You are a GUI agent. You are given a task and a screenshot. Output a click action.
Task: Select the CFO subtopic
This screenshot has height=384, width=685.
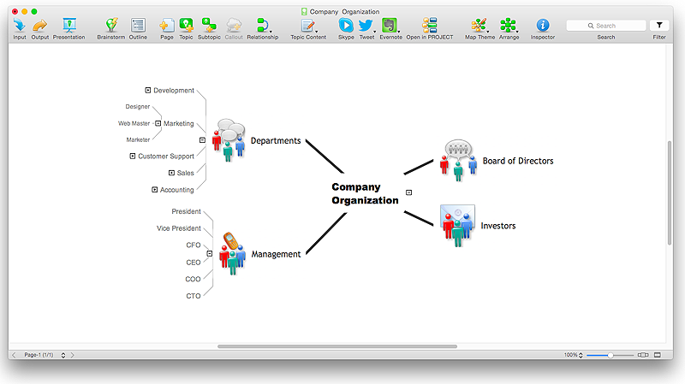point(194,245)
